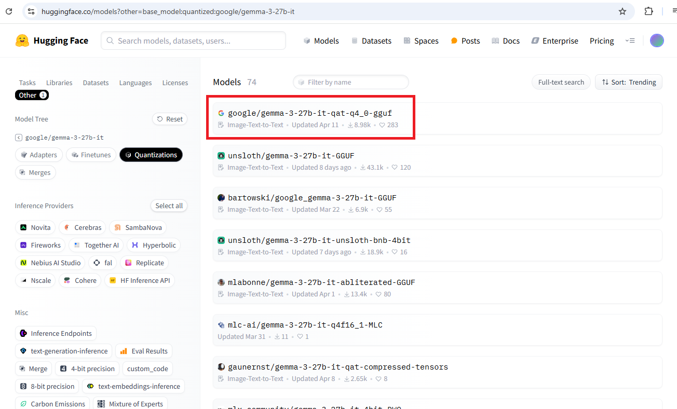Switch to Libraries filter tab
The image size is (677, 409).
click(x=59, y=83)
